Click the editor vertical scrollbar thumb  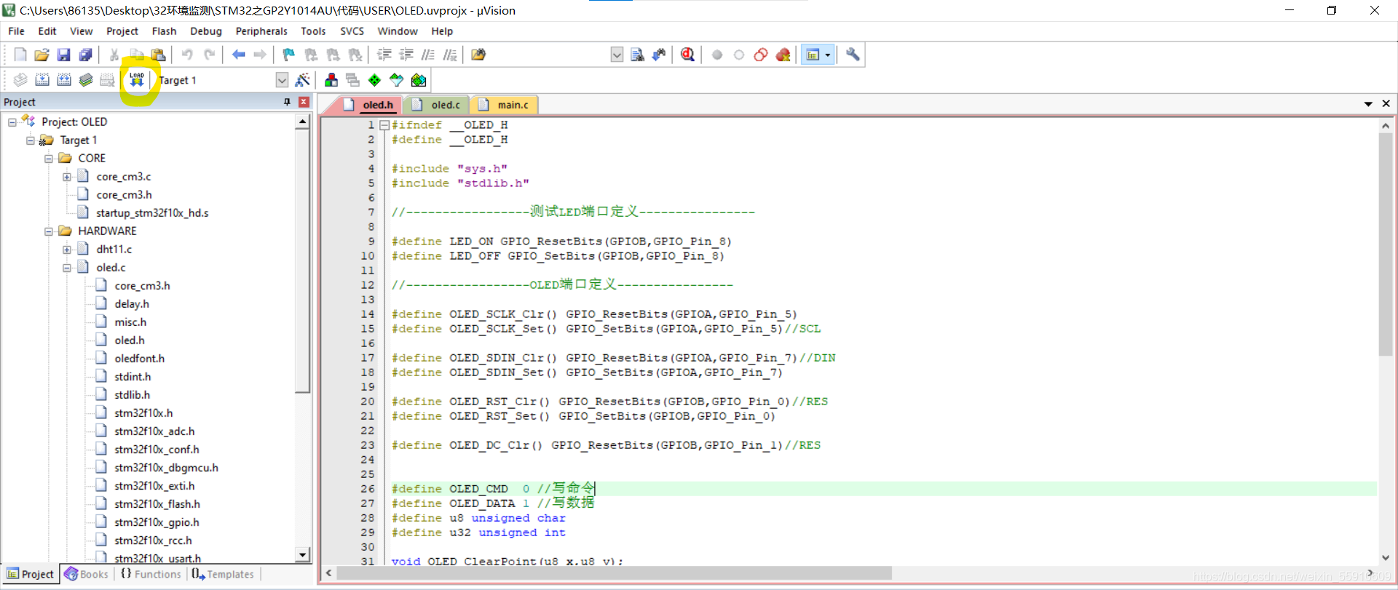(1385, 244)
